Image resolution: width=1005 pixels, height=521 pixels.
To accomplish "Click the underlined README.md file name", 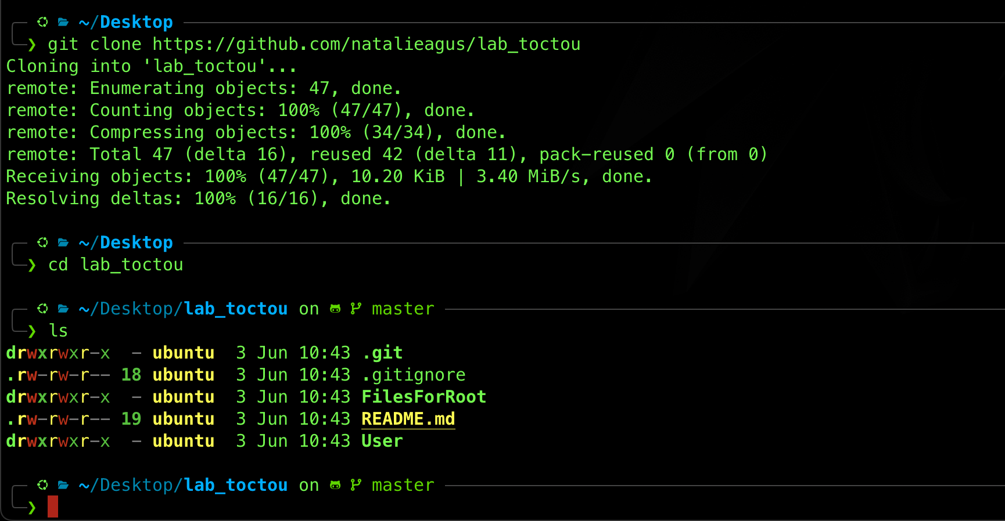I will pyautogui.click(x=408, y=419).
